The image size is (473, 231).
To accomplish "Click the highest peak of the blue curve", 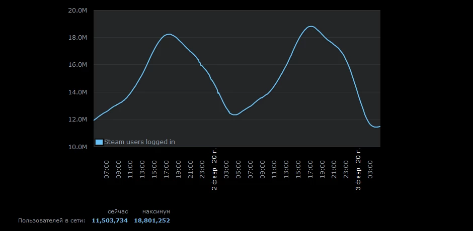I will coord(311,26).
